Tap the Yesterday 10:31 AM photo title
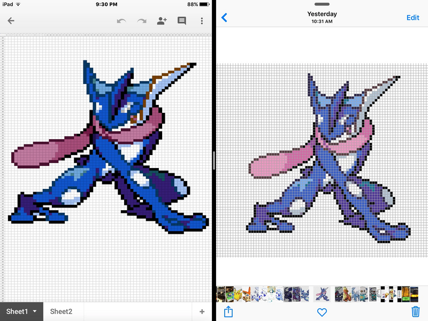 point(322,17)
